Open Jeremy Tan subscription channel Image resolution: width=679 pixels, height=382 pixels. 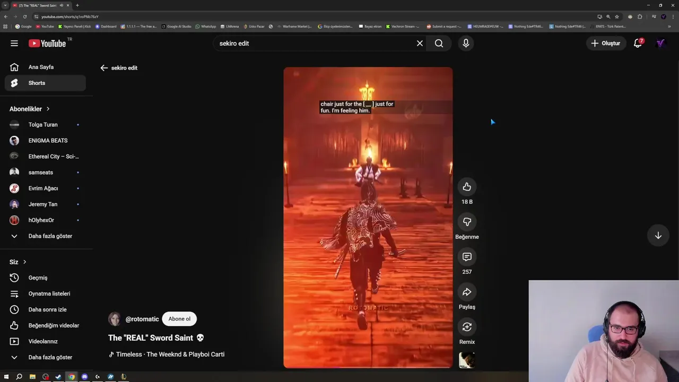pyautogui.click(x=46, y=204)
